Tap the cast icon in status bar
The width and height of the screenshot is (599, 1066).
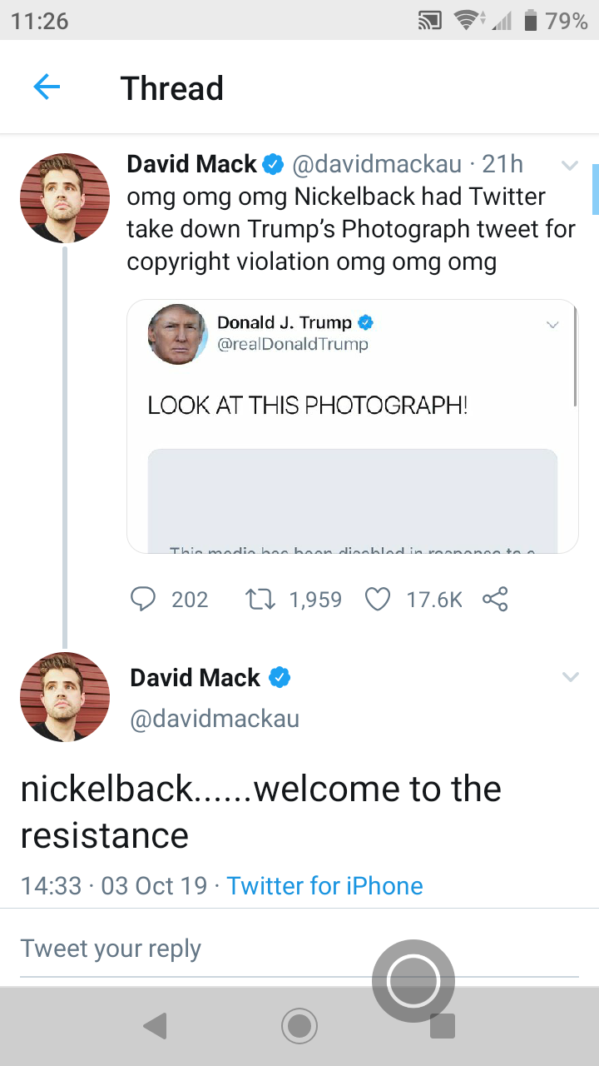[430, 22]
